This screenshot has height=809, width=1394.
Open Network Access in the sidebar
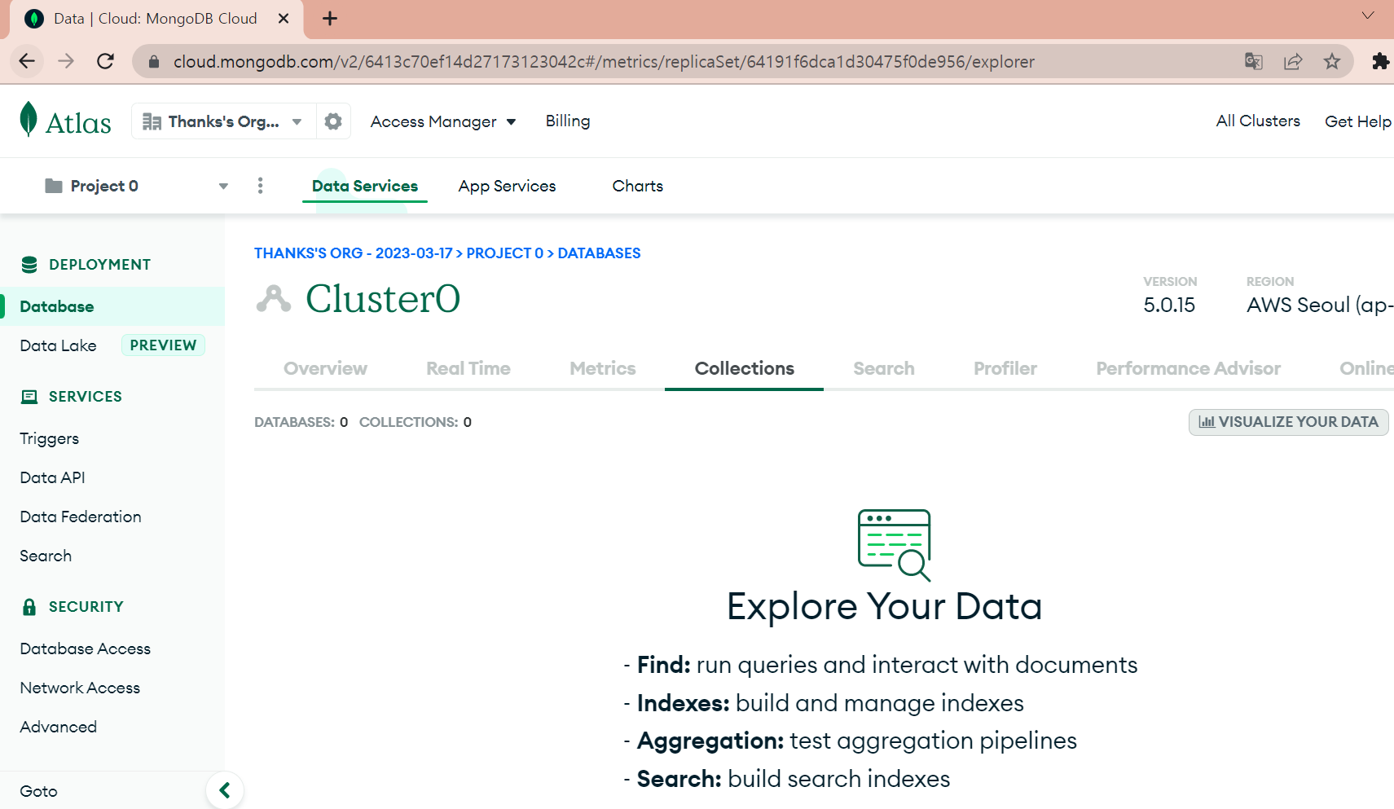(80, 688)
